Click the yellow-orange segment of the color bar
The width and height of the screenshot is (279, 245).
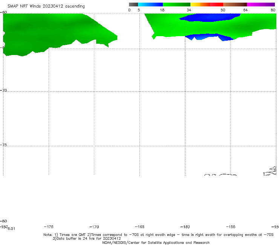200,5
